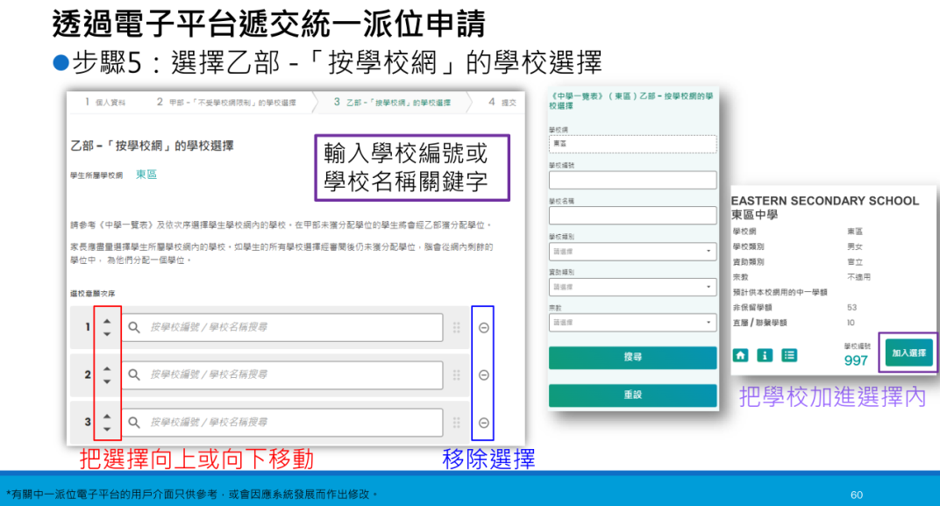
Task: Click the home icon on the school card
Action: 742,357
